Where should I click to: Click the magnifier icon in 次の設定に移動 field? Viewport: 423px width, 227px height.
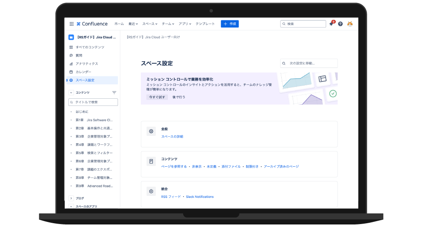coord(284,63)
